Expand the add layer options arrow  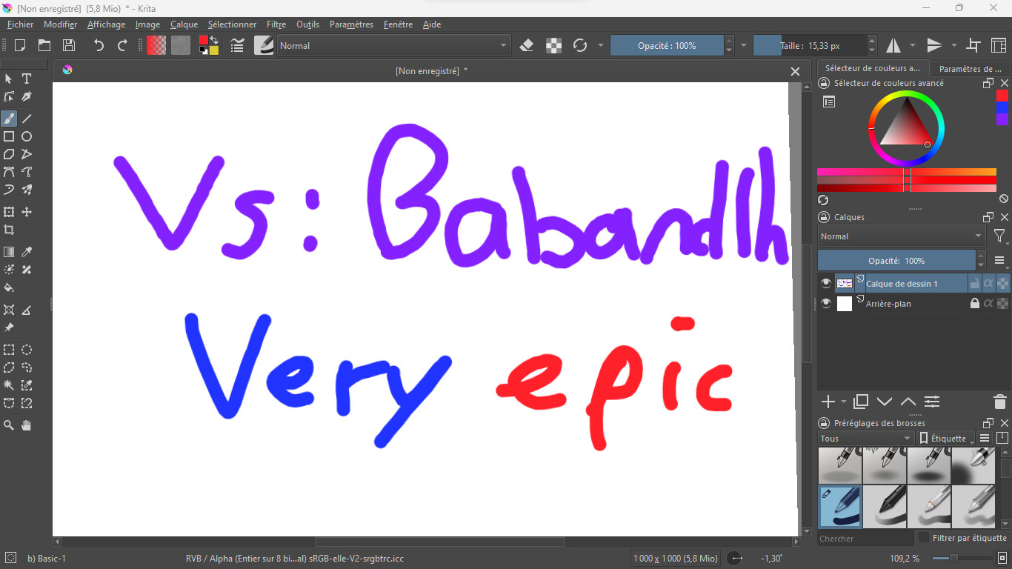pos(844,402)
